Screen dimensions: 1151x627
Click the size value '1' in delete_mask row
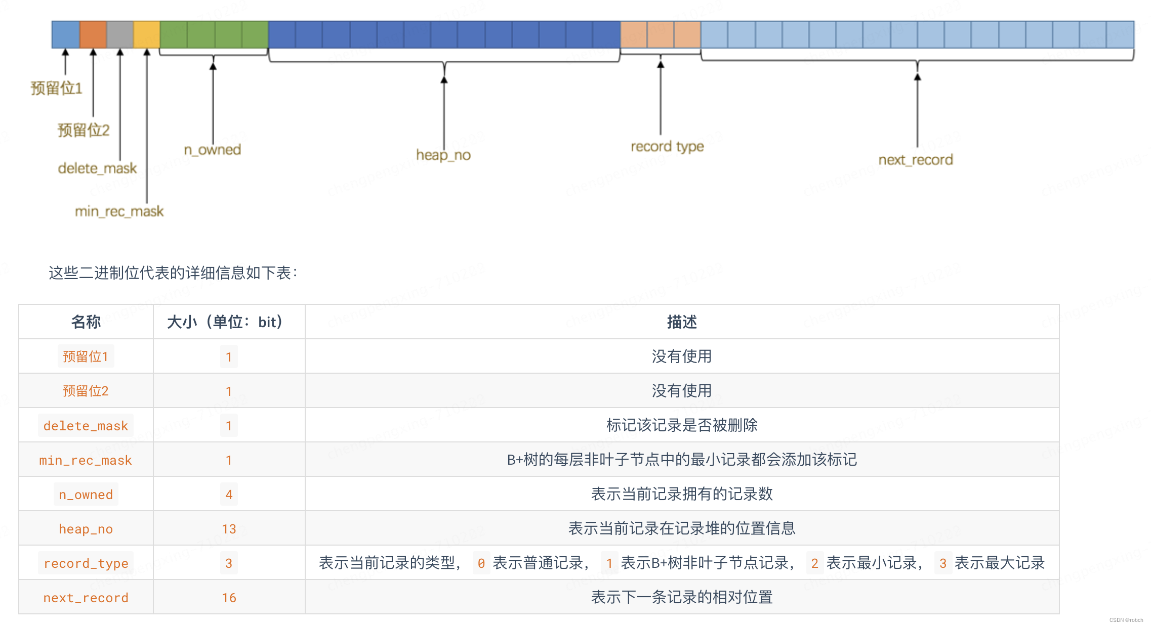click(229, 426)
